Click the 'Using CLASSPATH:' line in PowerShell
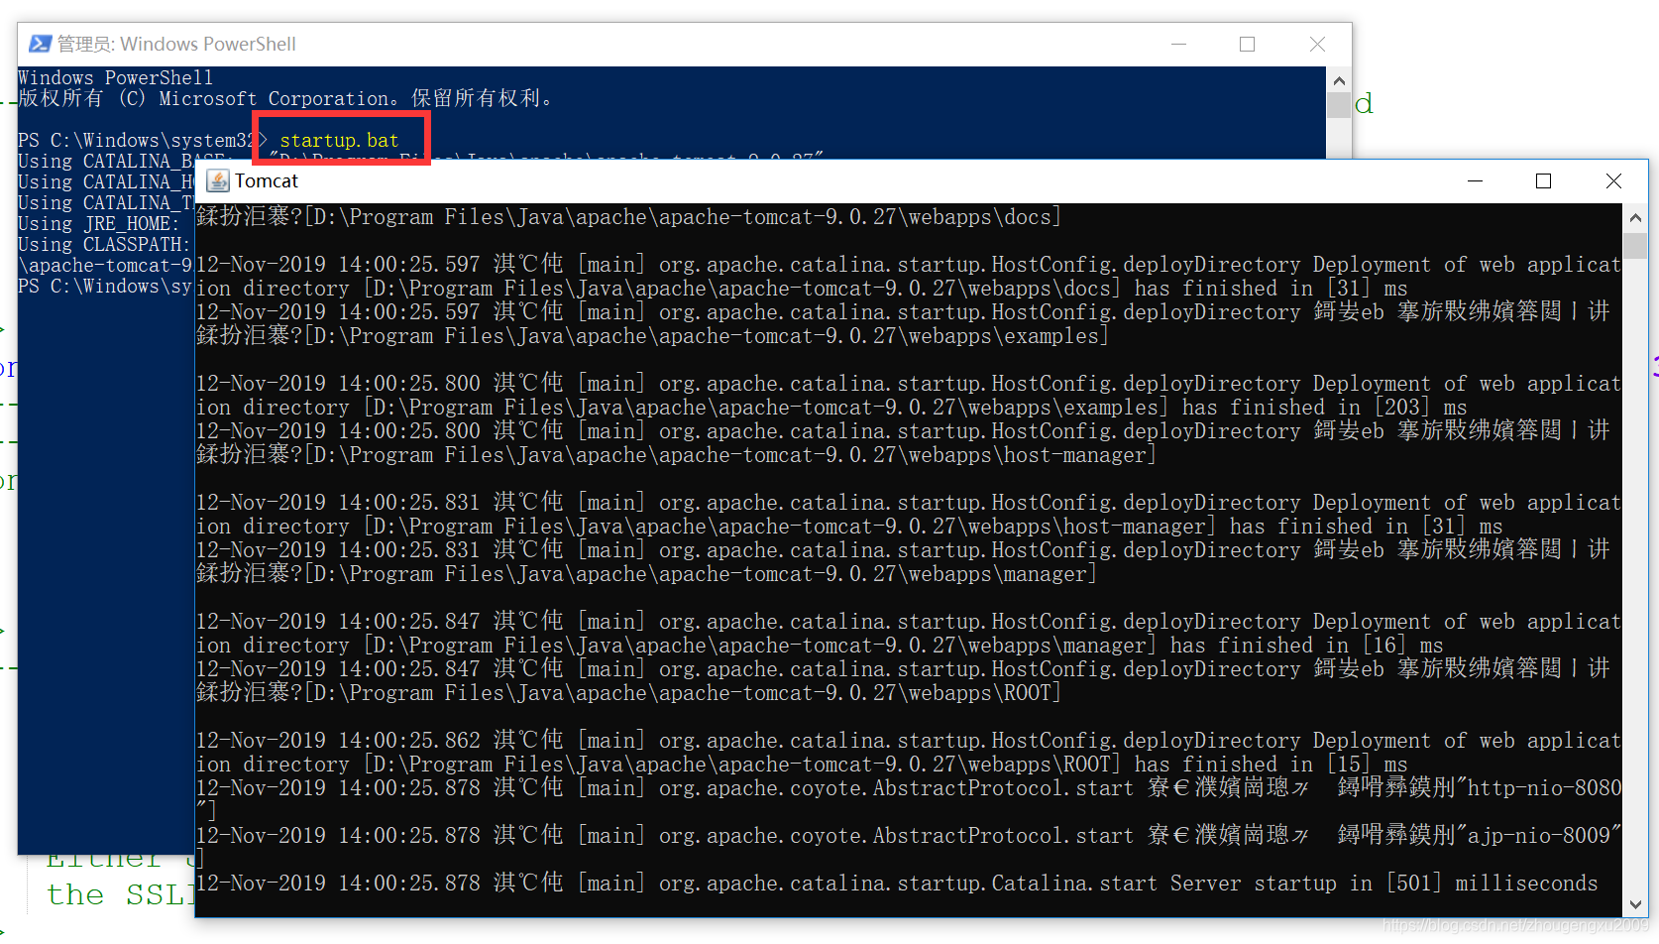This screenshot has height=944, width=1659. click(103, 244)
